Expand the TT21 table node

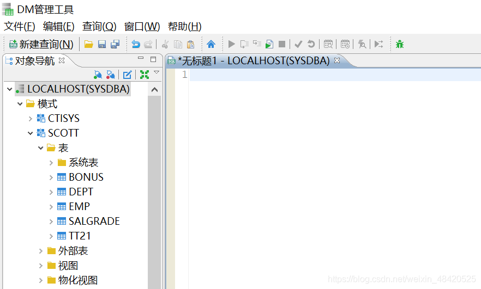click(51, 236)
